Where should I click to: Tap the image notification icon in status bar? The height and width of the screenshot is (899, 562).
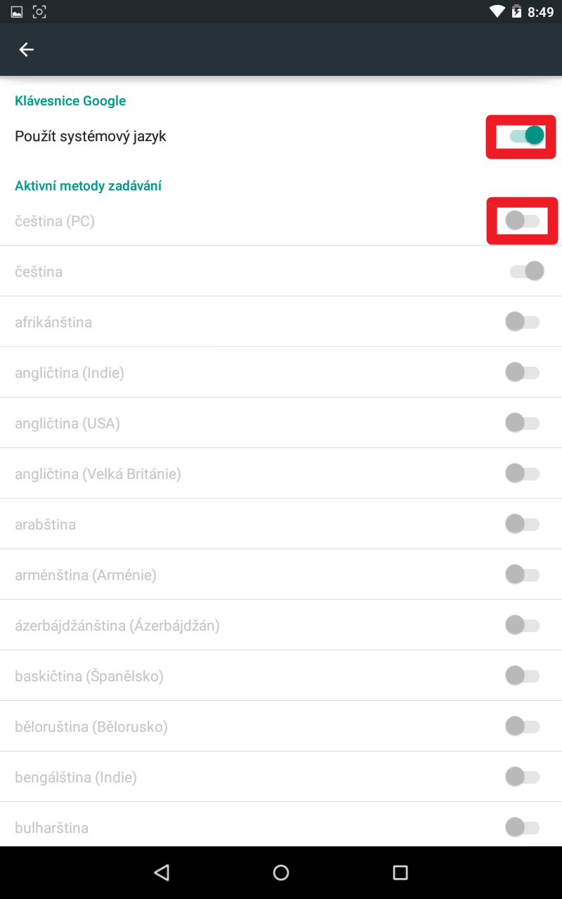(17, 12)
